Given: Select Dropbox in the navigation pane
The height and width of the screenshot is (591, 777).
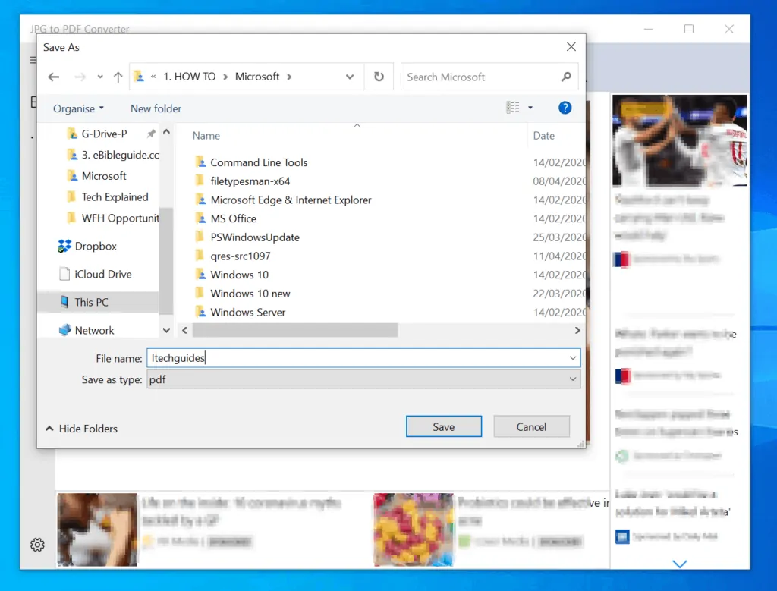Looking at the screenshot, I should 96,247.
